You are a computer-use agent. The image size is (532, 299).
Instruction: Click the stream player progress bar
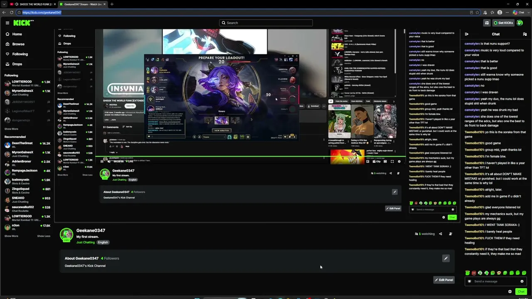coord(251,157)
